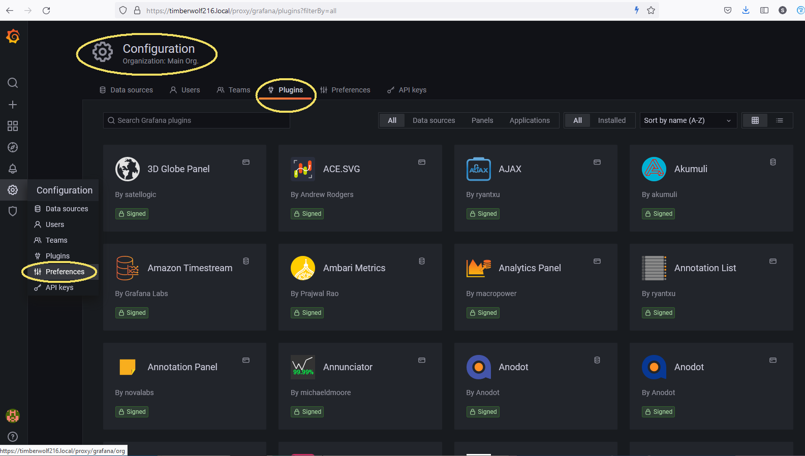This screenshot has height=456, width=805.
Task: Open the ACE.SVG plugin title
Action: [x=342, y=169]
